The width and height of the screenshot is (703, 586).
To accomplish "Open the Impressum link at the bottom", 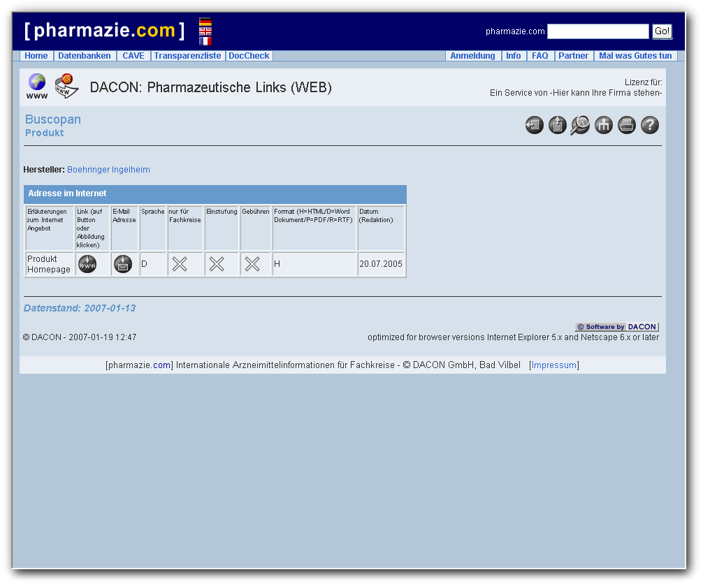I will tap(554, 365).
